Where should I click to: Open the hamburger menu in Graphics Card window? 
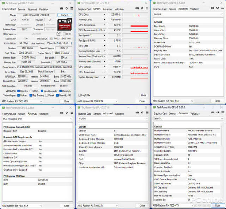coord(71,9)
